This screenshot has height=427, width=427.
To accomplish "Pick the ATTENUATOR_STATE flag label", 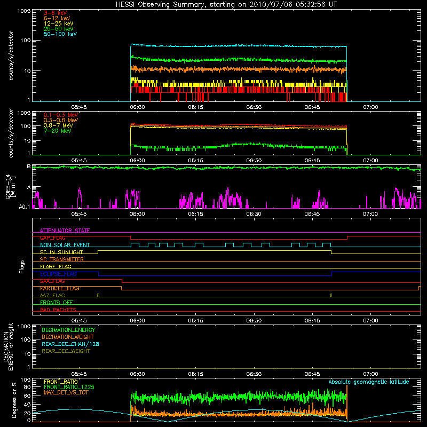I will [x=65, y=231].
